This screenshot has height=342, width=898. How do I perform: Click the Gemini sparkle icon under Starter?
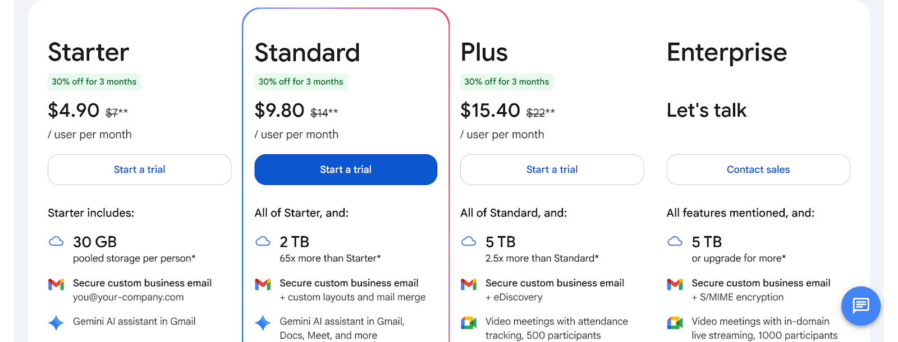point(56,322)
